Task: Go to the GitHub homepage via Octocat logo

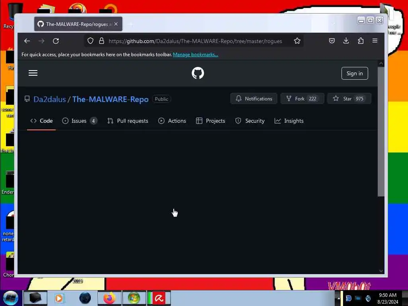Action: point(198,73)
